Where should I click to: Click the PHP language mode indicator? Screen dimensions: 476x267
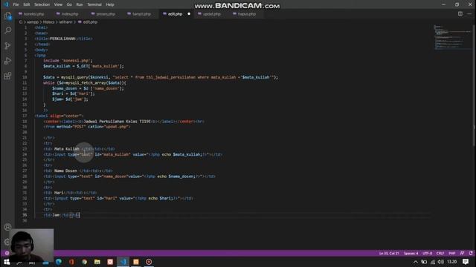click(452, 253)
